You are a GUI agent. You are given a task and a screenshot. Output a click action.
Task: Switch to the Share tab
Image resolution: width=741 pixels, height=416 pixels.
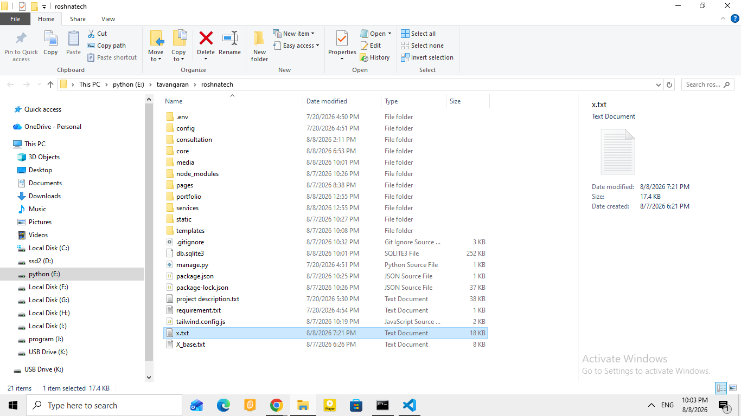[78, 19]
